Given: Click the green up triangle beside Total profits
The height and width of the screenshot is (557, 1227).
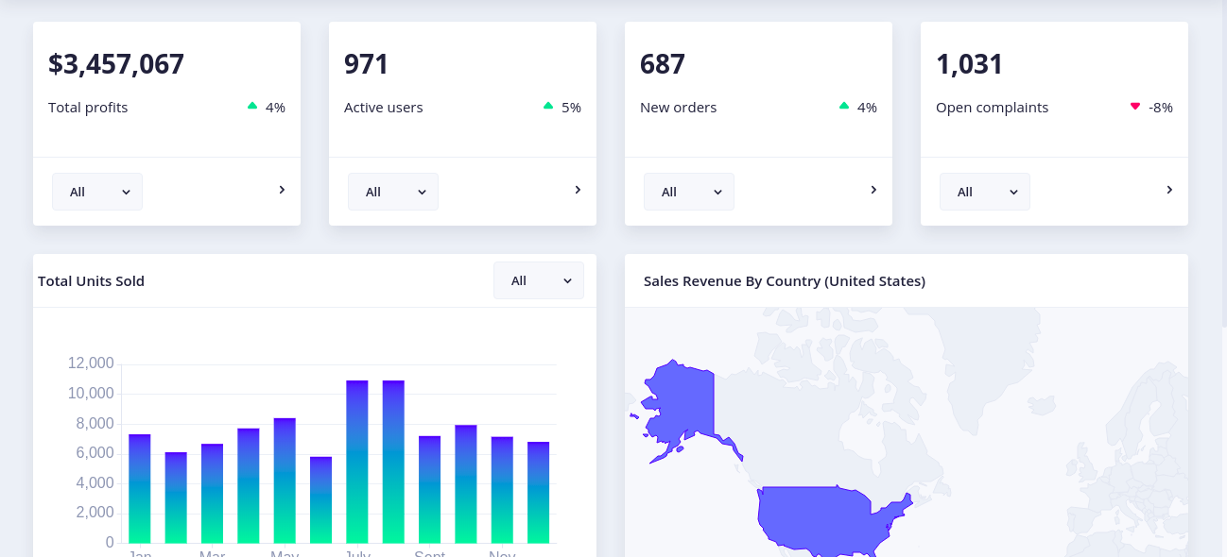Looking at the screenshot, I should click(252, 106).
